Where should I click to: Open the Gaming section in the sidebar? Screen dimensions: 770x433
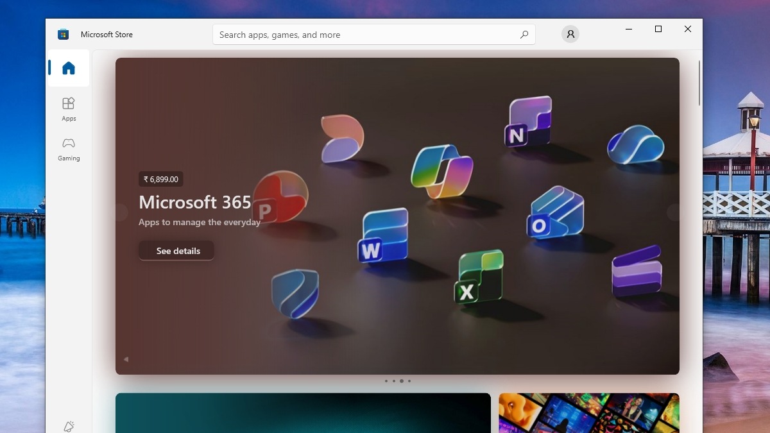[68, 149]
